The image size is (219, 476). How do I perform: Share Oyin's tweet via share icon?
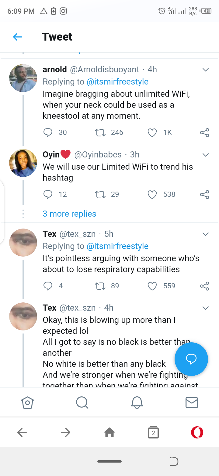pos(204,194)
